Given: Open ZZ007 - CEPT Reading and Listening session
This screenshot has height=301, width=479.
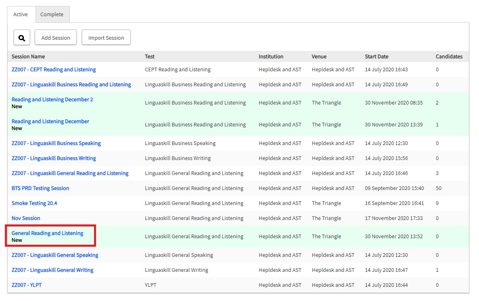Looking at the screenshot, I should [x=54, y=69].
